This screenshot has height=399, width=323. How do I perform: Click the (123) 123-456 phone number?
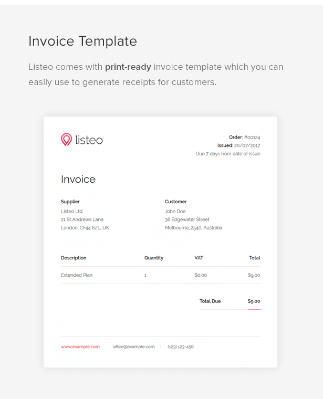pyautogui.click(x=181, y=346)
